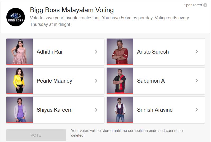
Task: Click the Adhithi Rai name label
Action: pos(49,52)
